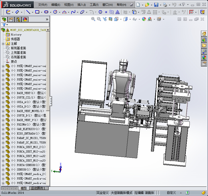Click the Save icon in toolbar
The image size is (208, 196).
coord(156,5)
